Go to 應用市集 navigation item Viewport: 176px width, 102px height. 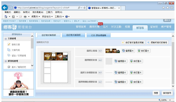[94, 27]
